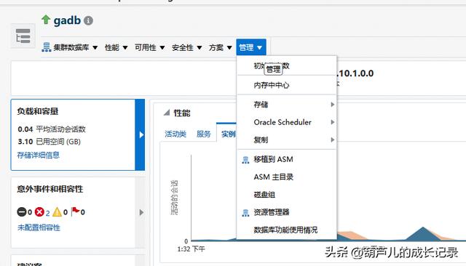
Task: Open the 安全性 dropdown menu
Action: 186,47
